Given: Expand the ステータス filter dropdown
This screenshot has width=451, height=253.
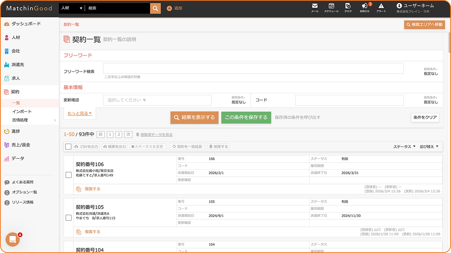Looking at the screenshot, I should point(404,147).
